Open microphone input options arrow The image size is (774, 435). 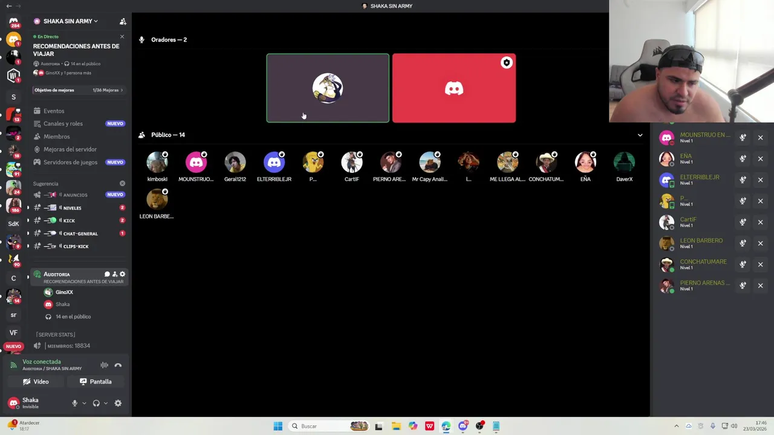84,403
